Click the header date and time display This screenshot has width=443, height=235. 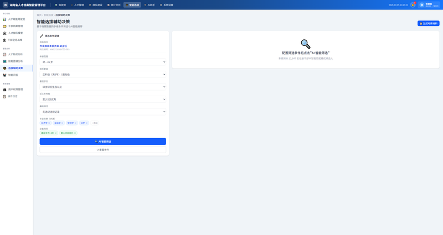(x=398, y=5)
